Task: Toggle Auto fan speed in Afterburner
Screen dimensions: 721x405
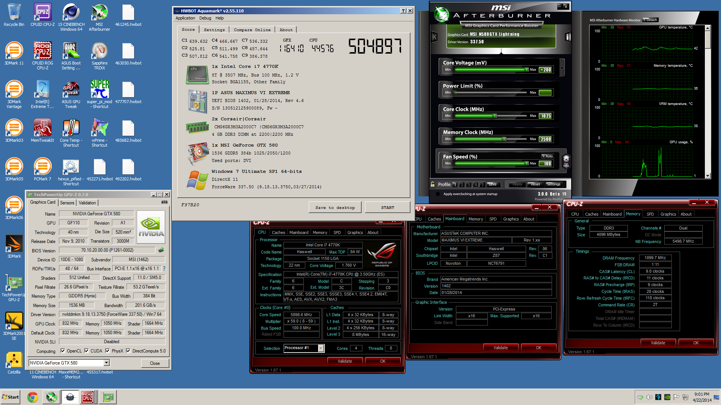Action: (x=548, y=156)
